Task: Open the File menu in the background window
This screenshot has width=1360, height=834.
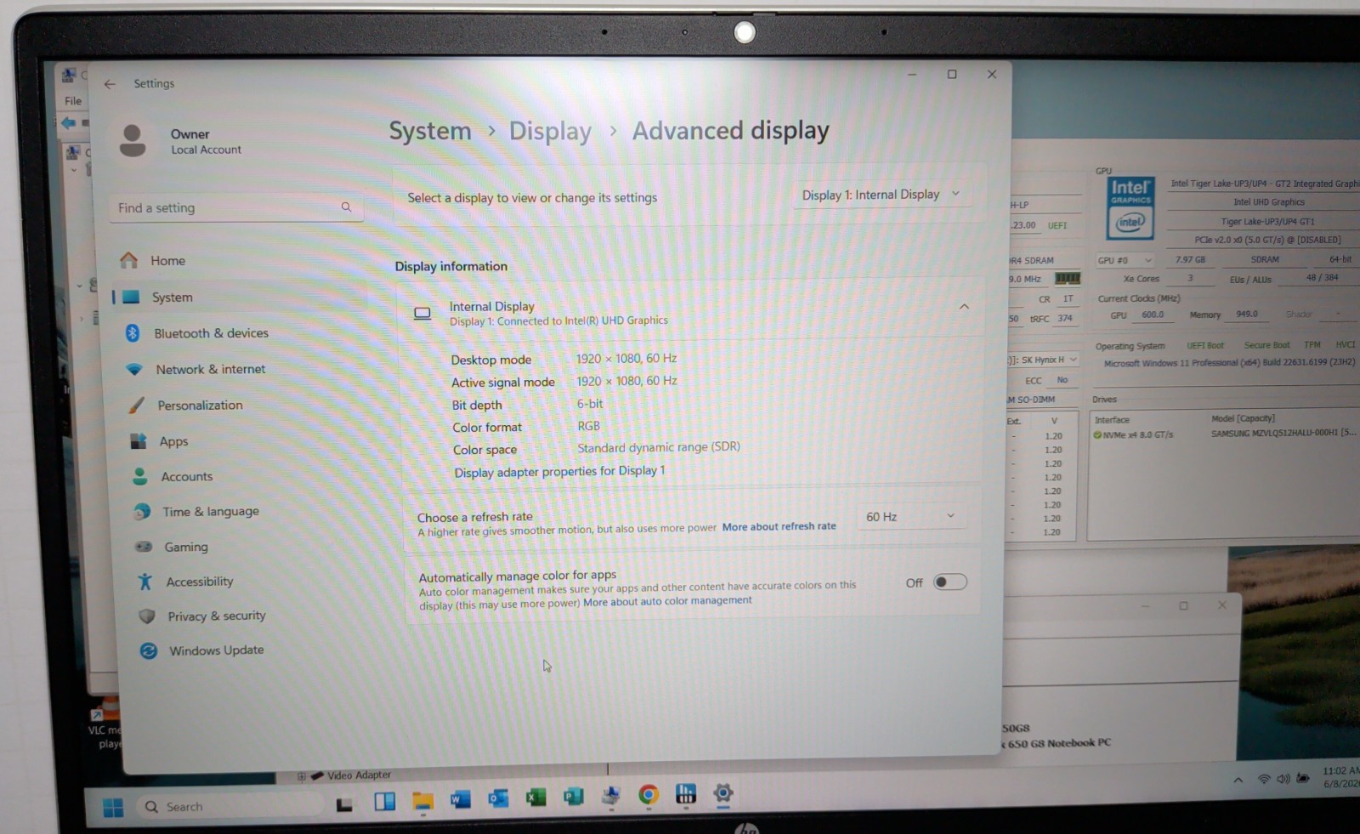Action: [74, 101]
